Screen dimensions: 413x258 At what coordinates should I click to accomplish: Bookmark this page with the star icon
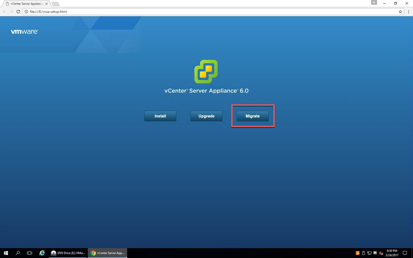point(400,11)
